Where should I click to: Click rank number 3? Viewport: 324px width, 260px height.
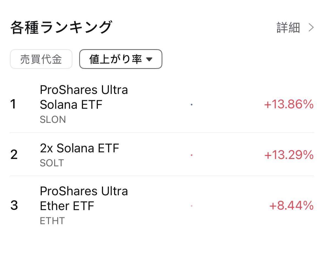(x=14, y=205)
